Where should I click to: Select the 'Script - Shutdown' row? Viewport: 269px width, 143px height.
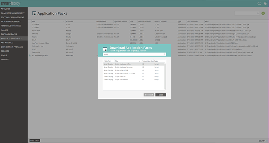click(x=134, y=80)
